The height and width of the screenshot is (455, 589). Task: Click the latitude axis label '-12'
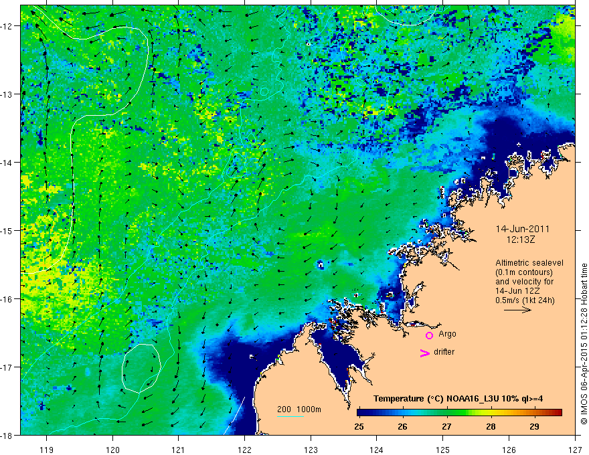click(7, 26)
